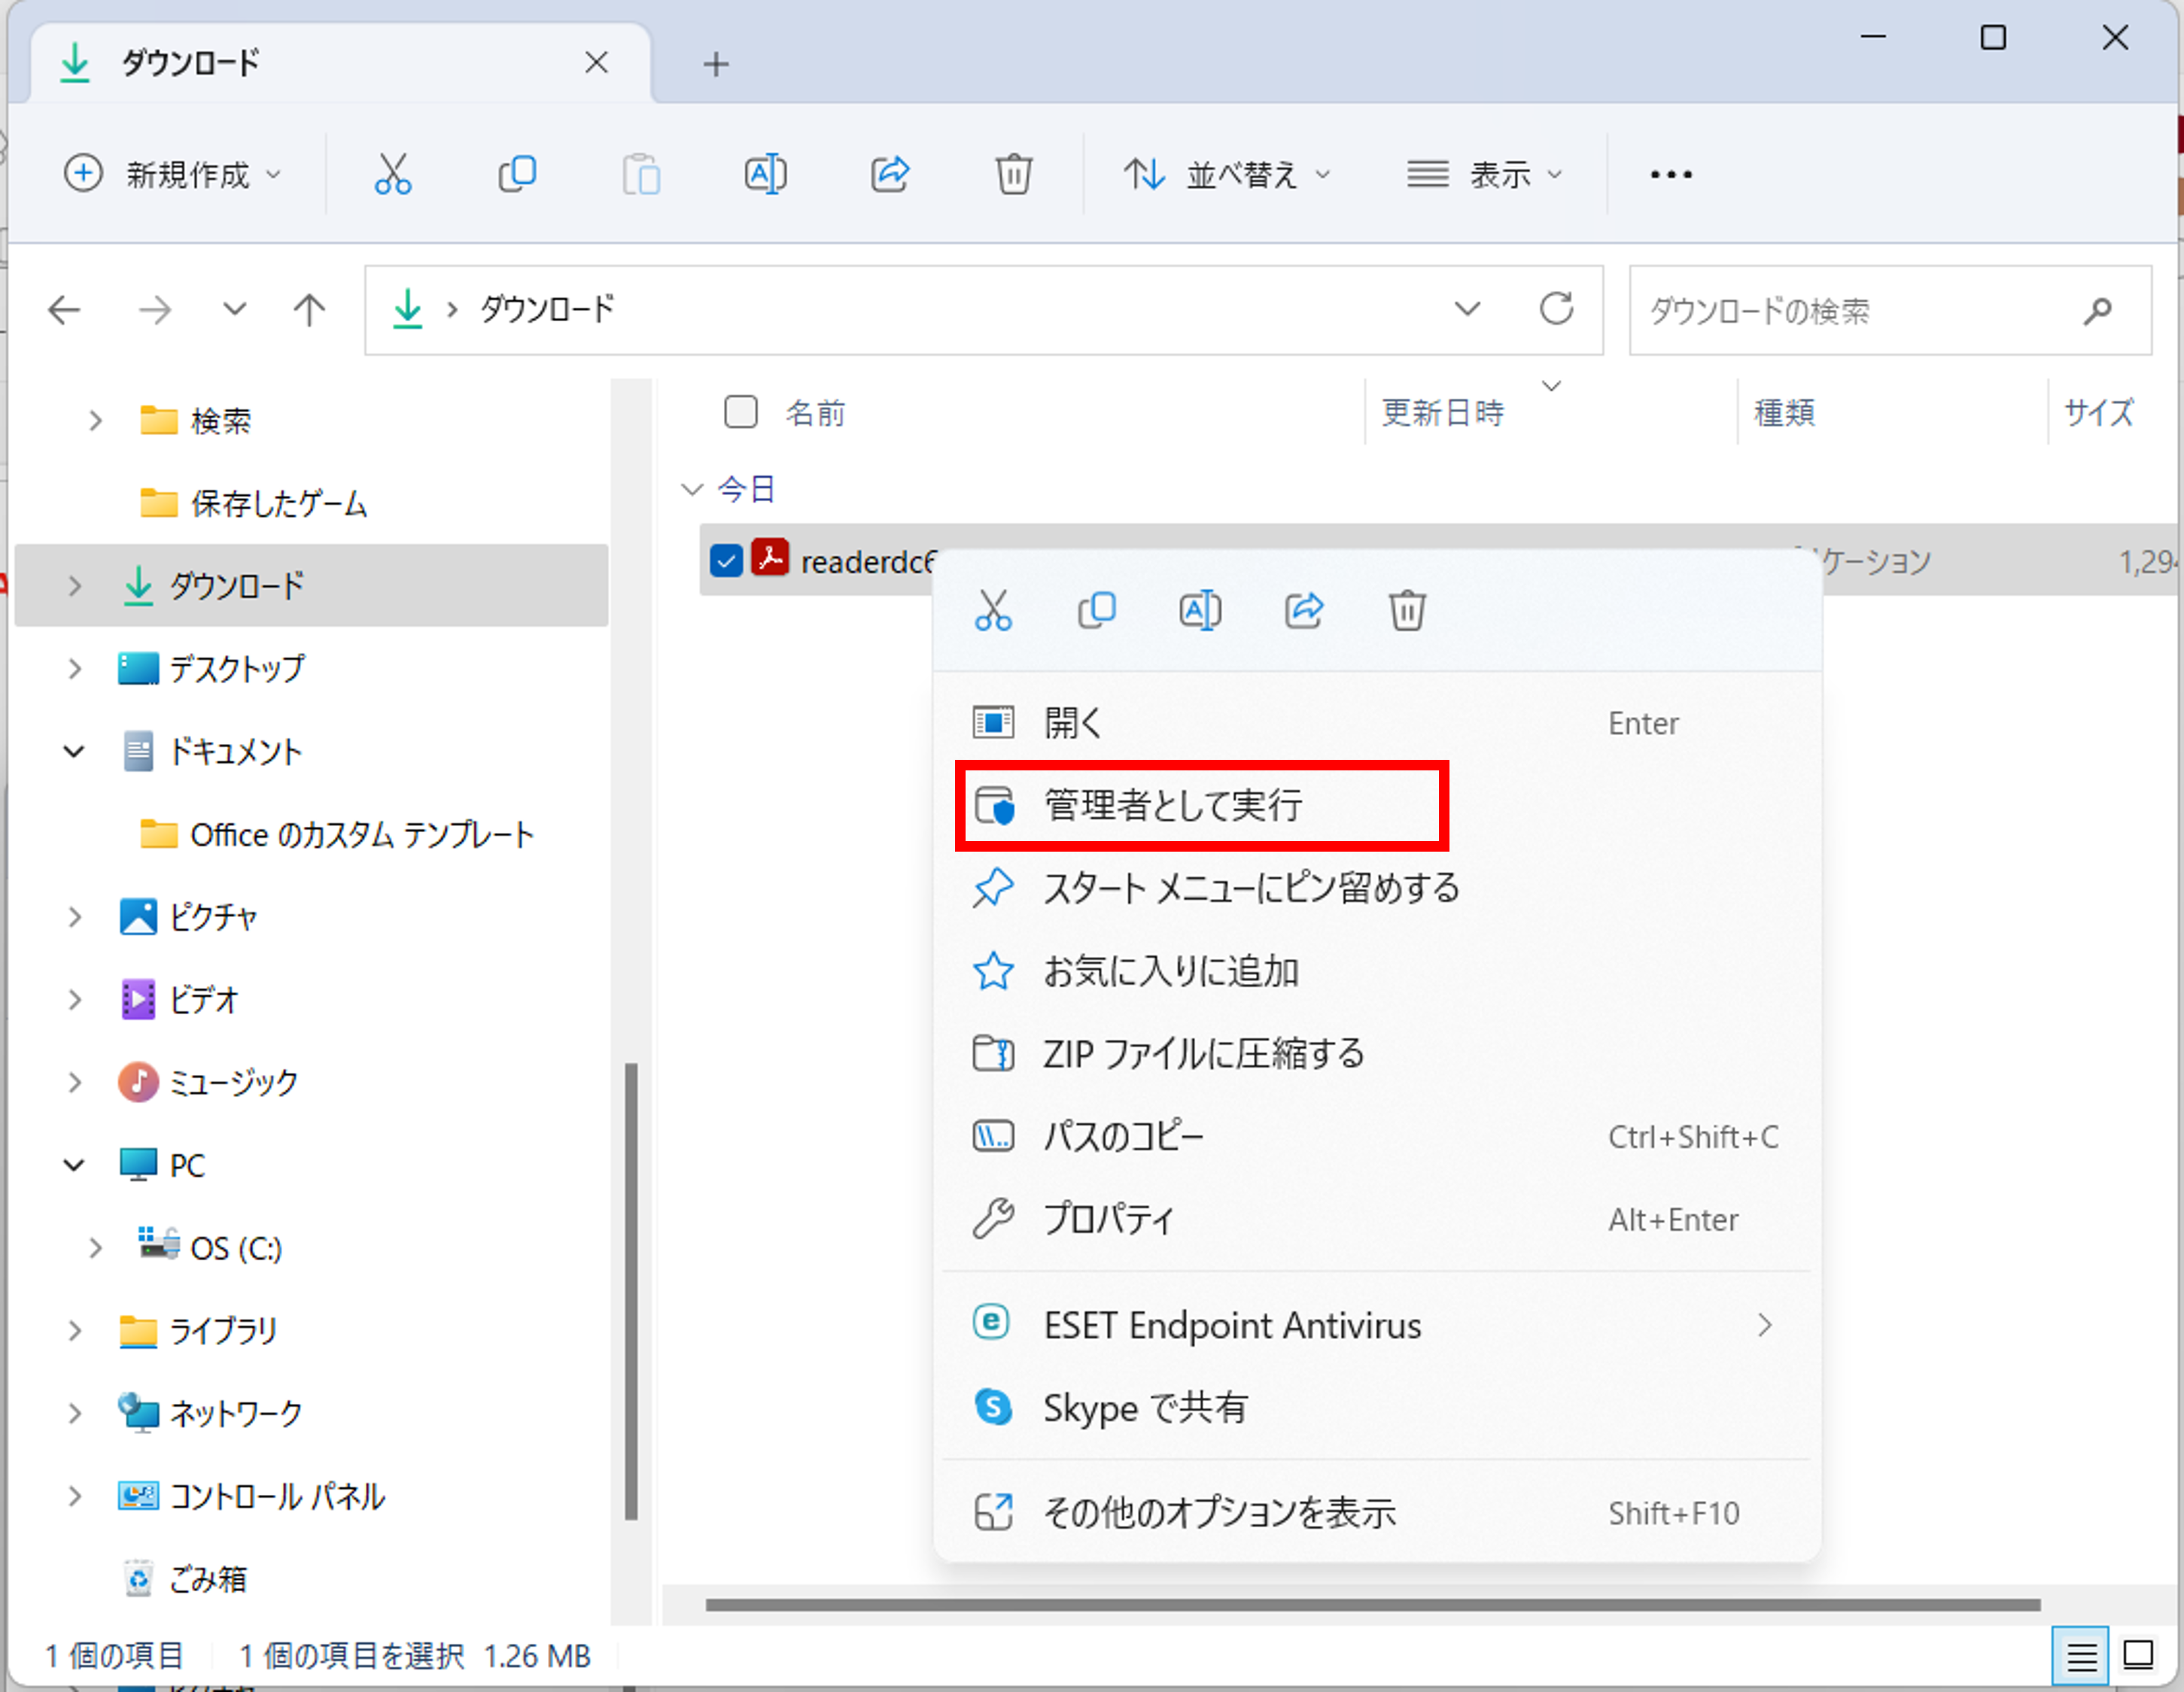Click the Cut icon in the top toolbar
Screen dimensions: 2184x1692
(393, 174)
